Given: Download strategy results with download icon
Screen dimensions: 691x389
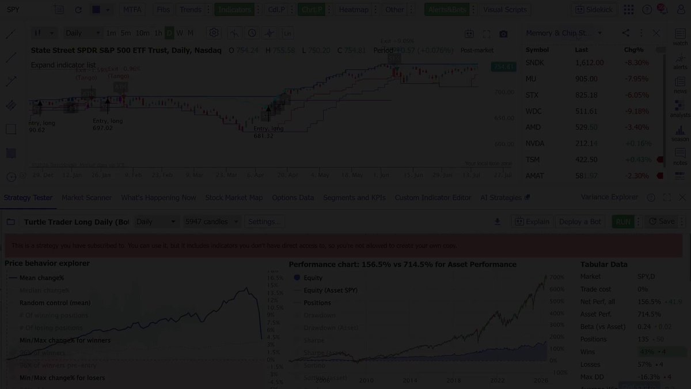Looking at the screenshot, I should [x=498, y=221].
